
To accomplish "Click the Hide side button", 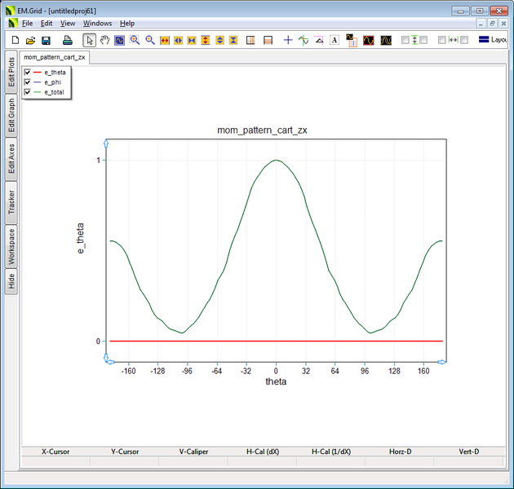I will point(11,282).
